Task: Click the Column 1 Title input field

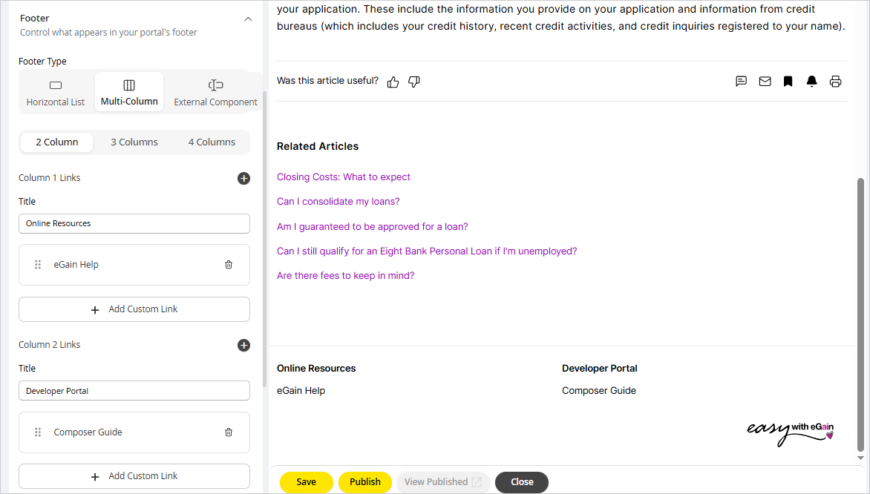Action: pyautogui.click(x=134, y=223)
